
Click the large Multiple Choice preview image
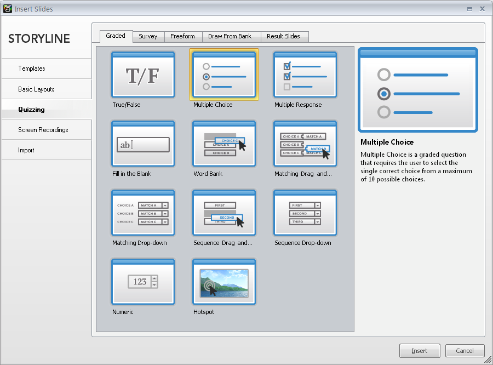418,90
